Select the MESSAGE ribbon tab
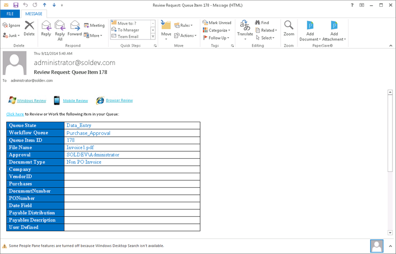396x254 pixels. (33, 14)
